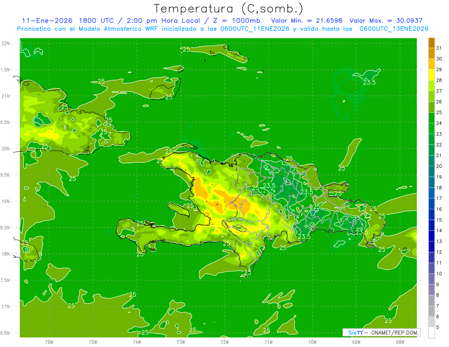Click the gray swatch between 6 and 7
This screenshot has height=347, width=449.
pos(431,311)
